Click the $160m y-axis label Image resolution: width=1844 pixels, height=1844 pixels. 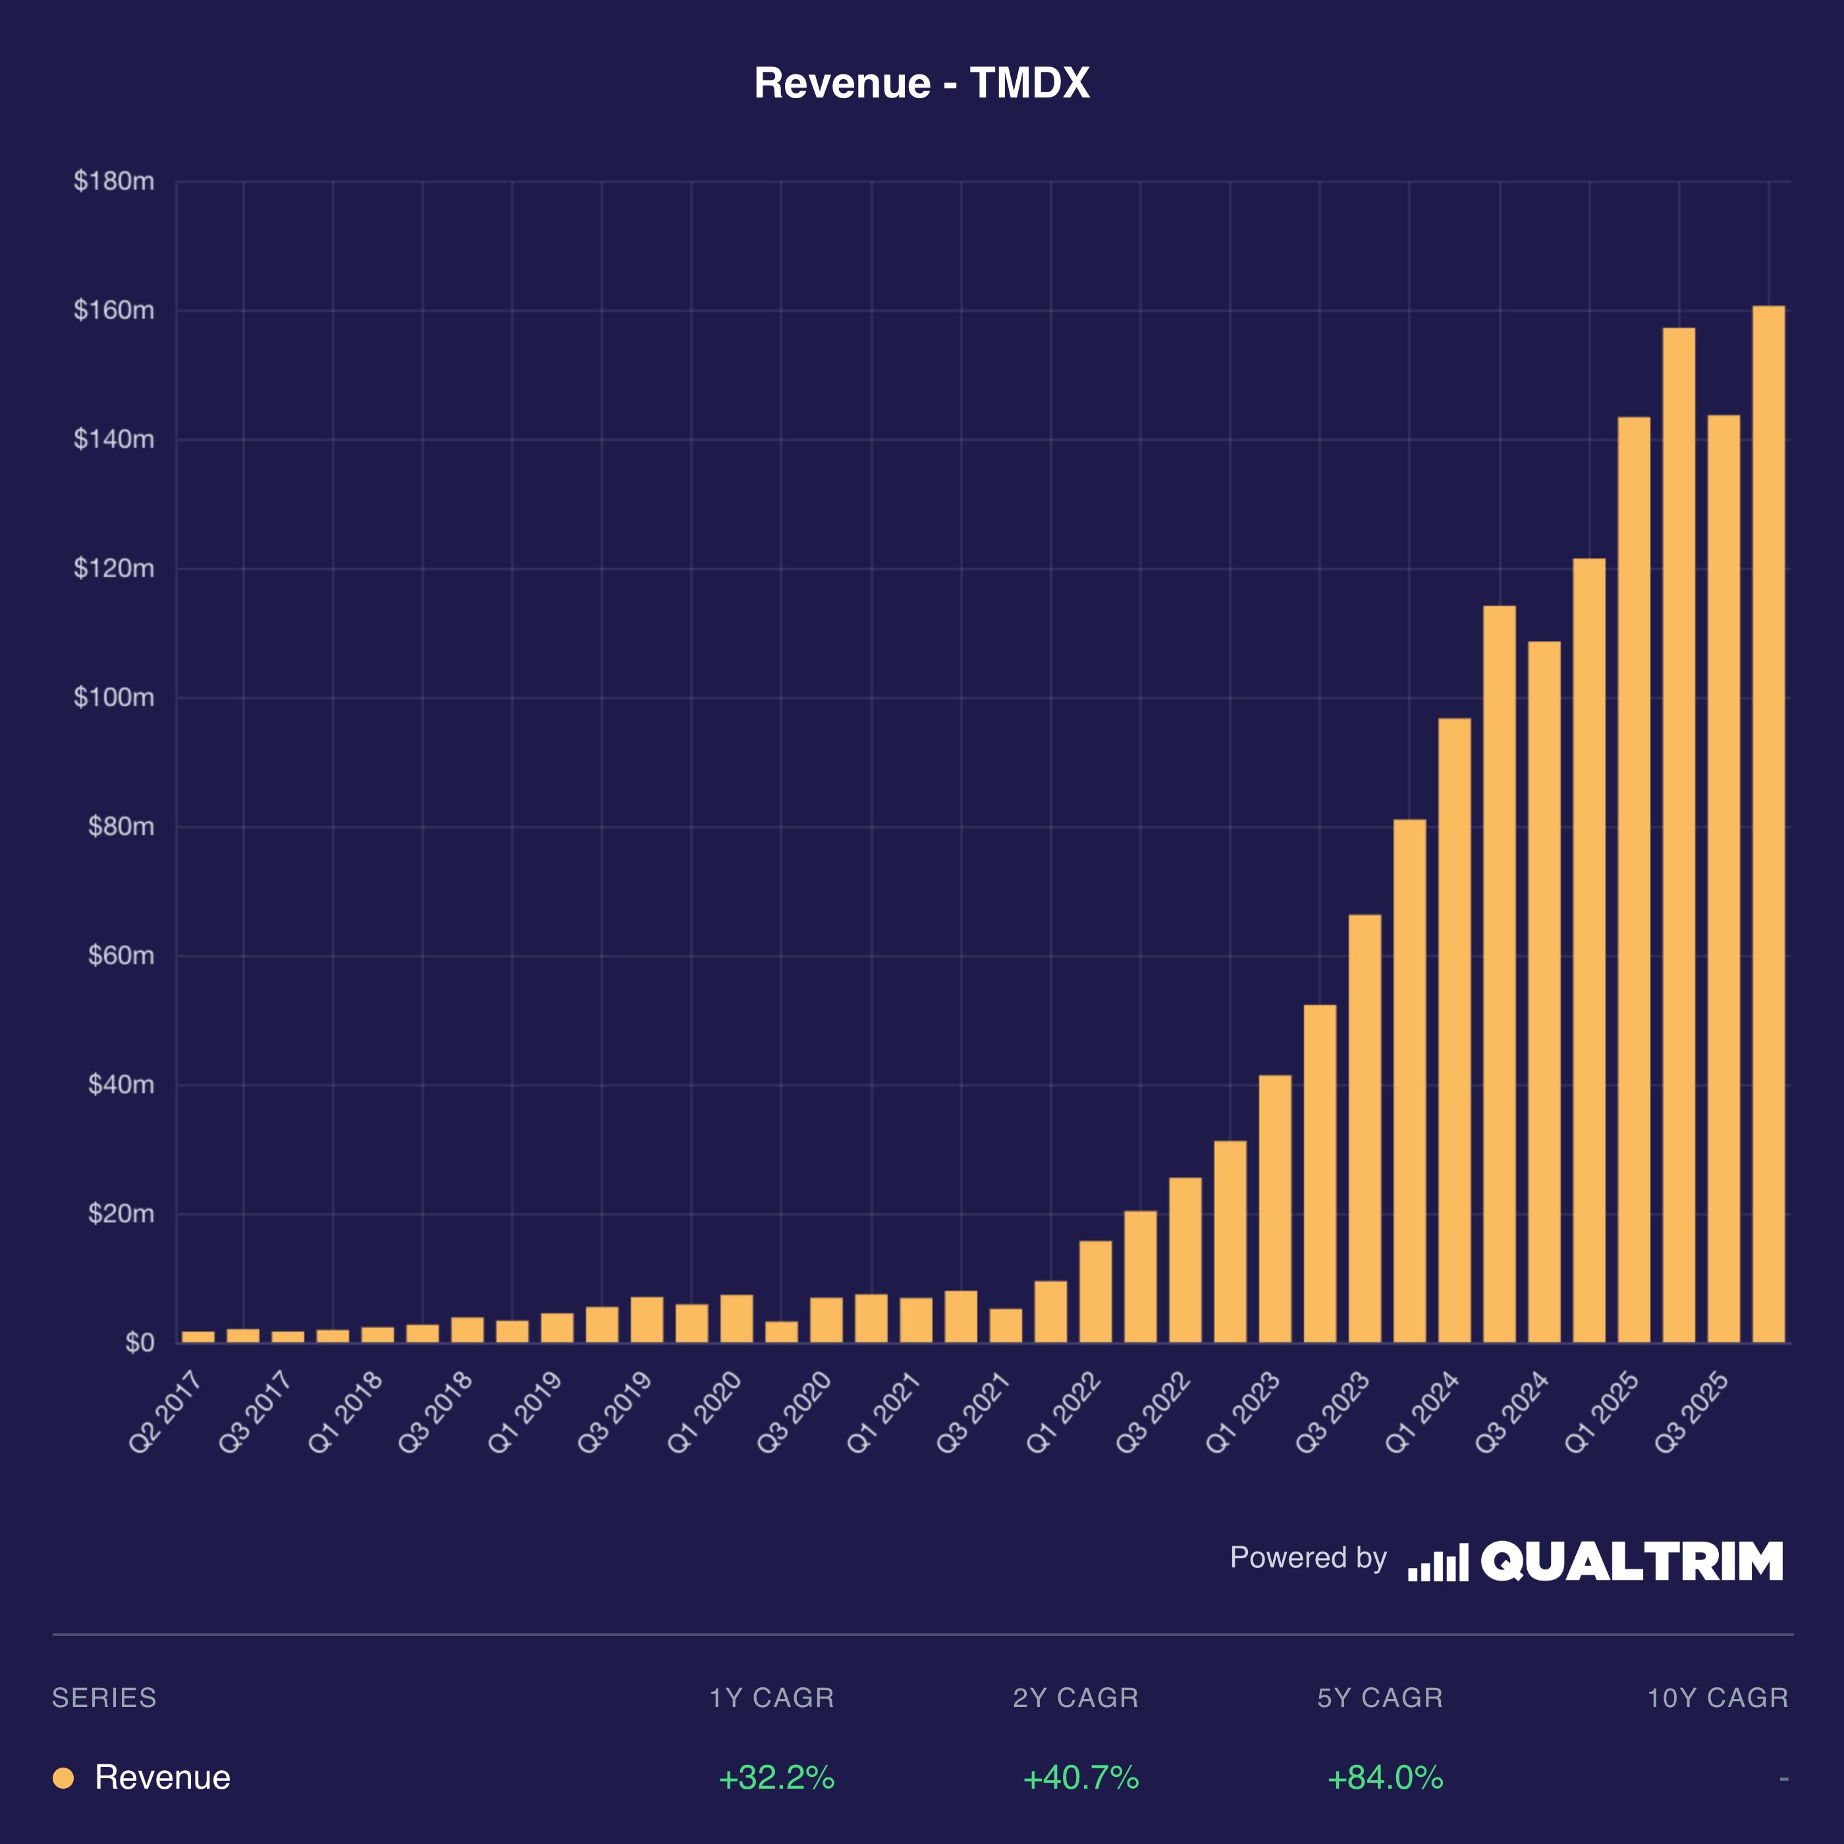[x=113, y=310]
